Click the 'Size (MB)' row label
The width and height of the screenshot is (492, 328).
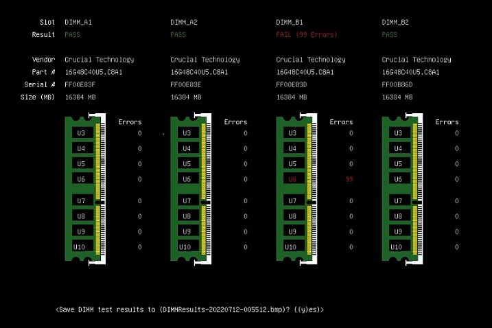pyautogui.click(x=38, y=97)
